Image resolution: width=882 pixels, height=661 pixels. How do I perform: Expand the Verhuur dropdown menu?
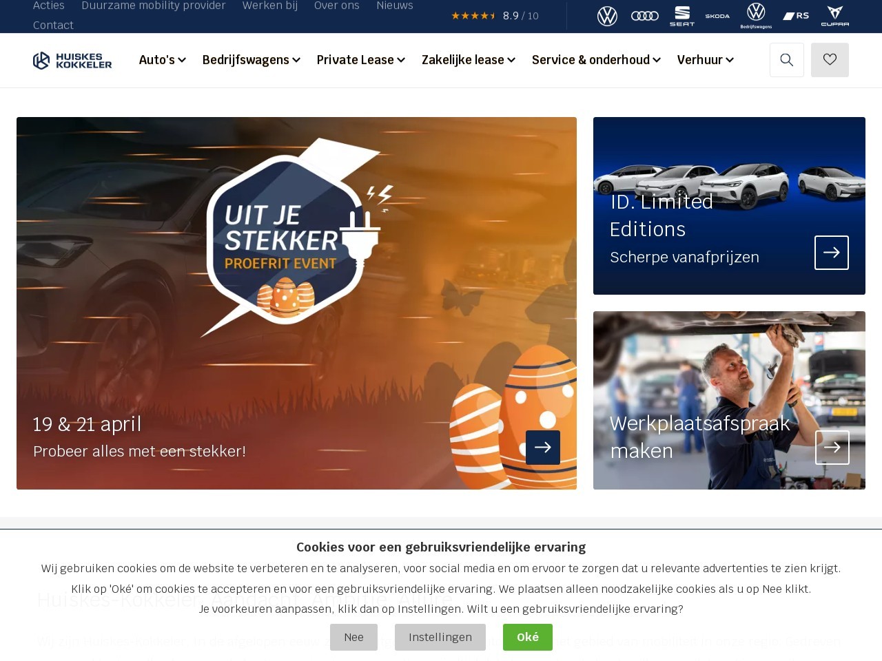coord(706,60)
